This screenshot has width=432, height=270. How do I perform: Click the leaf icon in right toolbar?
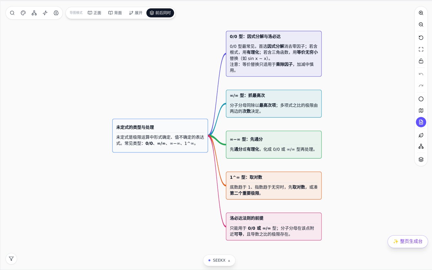421,135
